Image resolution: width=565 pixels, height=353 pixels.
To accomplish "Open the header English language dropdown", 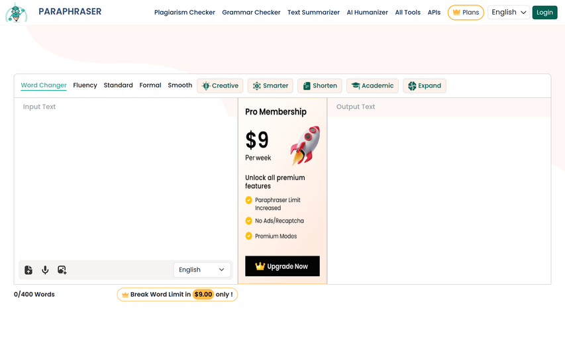I will (x=509, y=13).
